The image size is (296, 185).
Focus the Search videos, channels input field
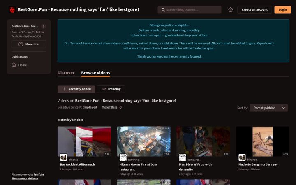tap(190, 9)
